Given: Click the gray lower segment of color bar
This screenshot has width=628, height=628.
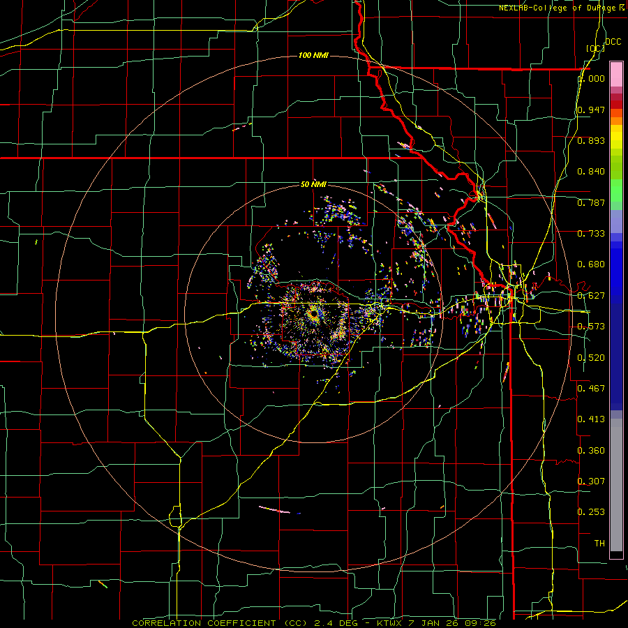Looking at the screenshot, I should pos(616,485).
